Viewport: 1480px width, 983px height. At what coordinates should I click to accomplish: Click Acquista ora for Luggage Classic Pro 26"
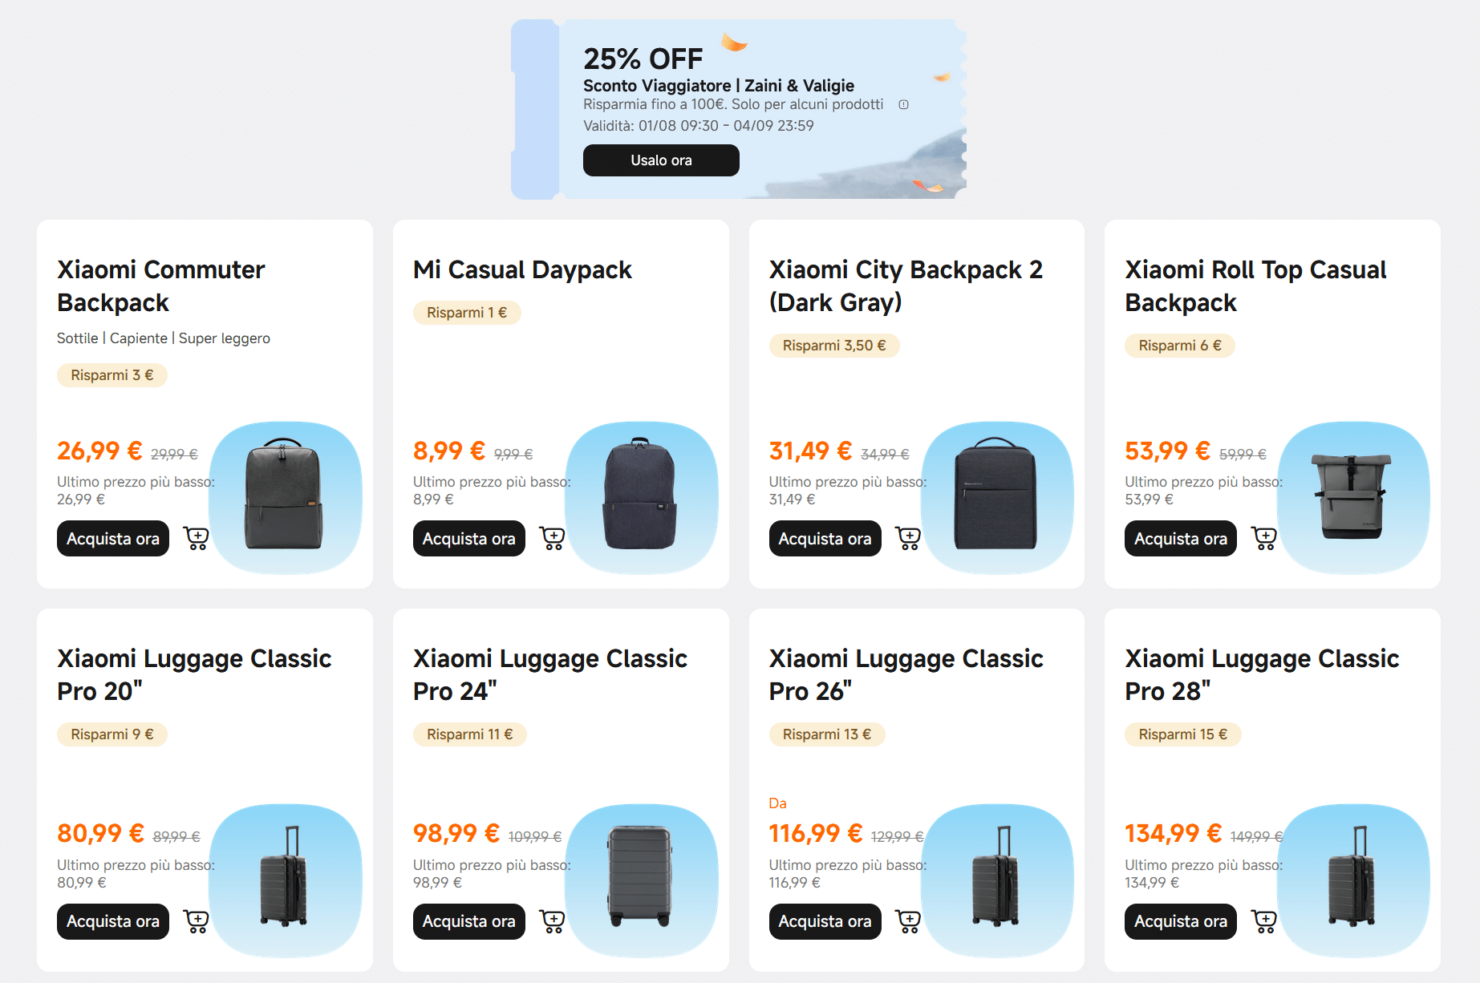825,922
